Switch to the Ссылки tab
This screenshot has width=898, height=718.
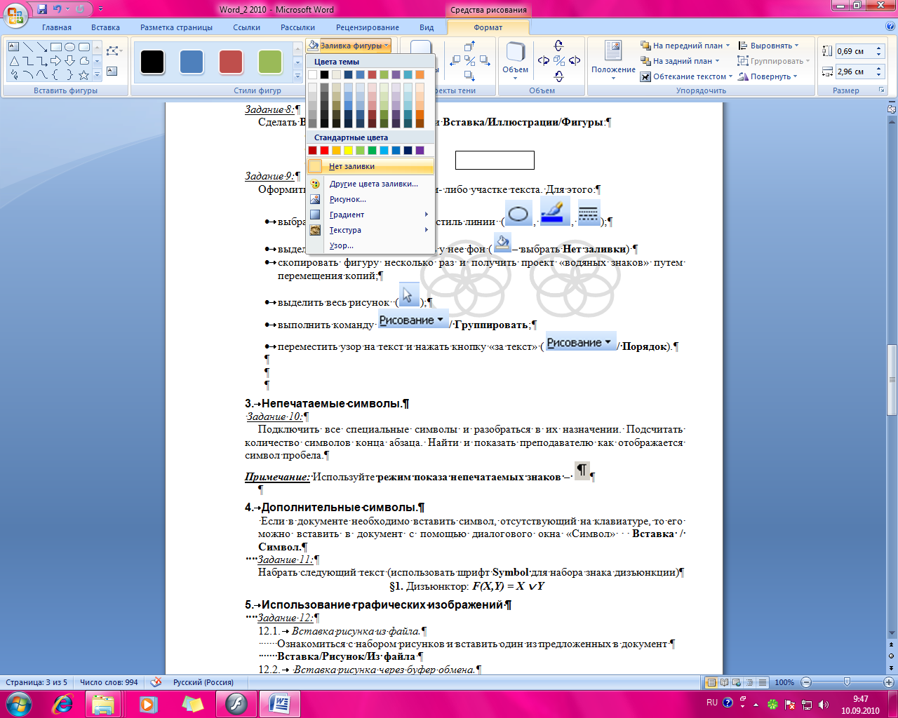coord(247,27)
